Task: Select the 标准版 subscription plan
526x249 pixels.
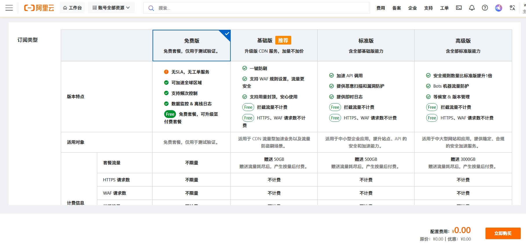Action: point(366,45)
